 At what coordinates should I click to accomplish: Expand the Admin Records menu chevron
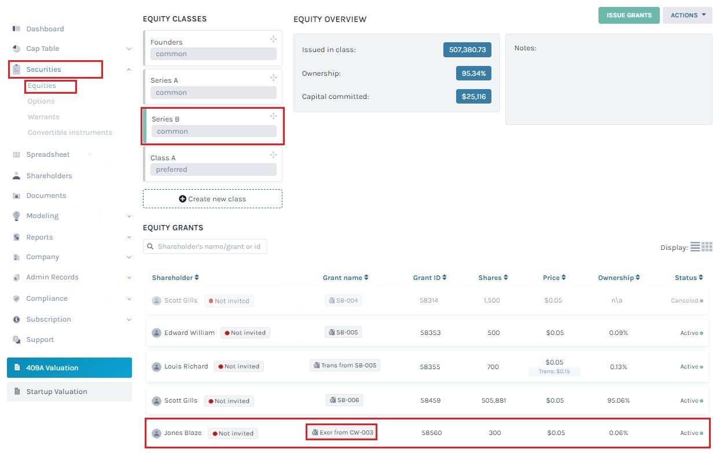[x=128, y=278]
